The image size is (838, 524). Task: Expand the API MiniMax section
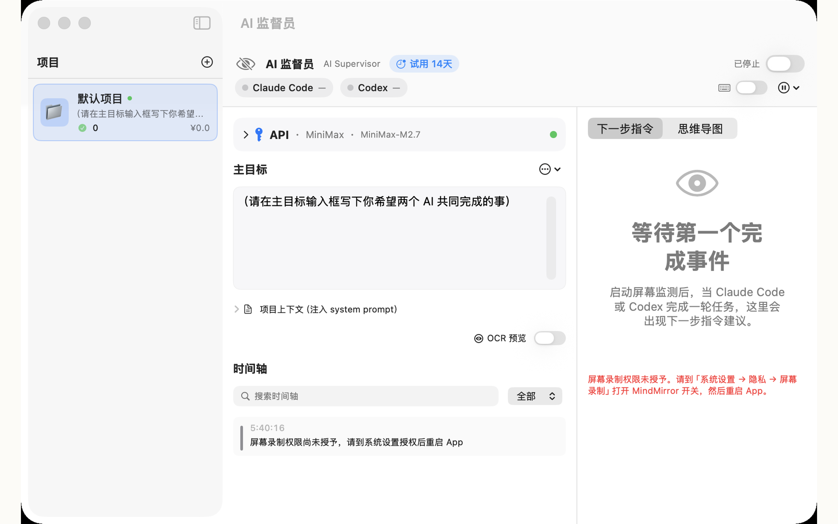[x=246, y=134]
